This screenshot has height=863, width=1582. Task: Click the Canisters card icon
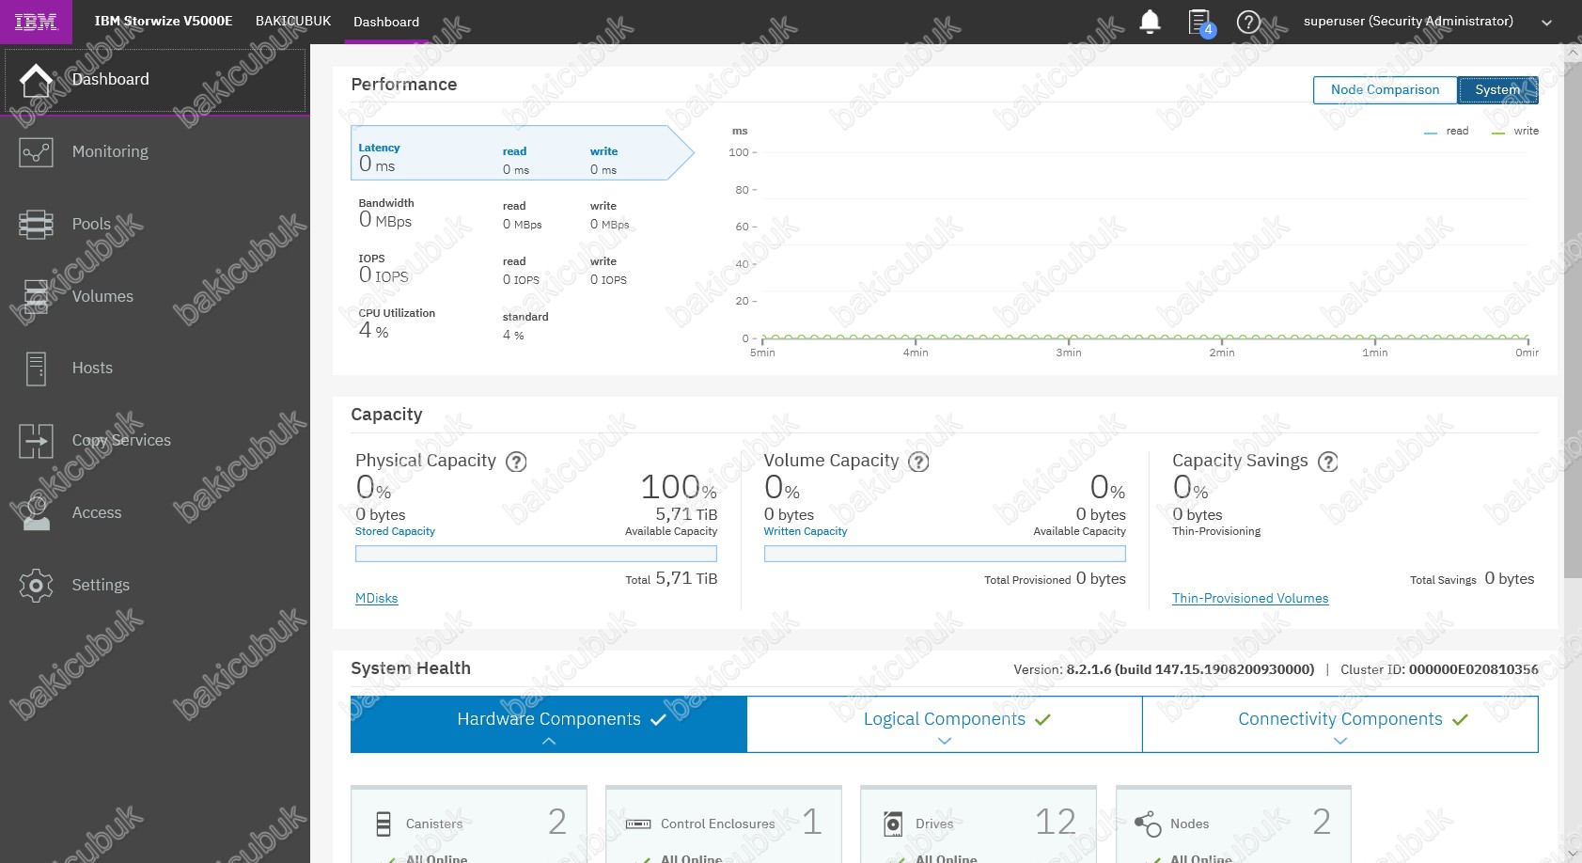click(x=384, y=824)
